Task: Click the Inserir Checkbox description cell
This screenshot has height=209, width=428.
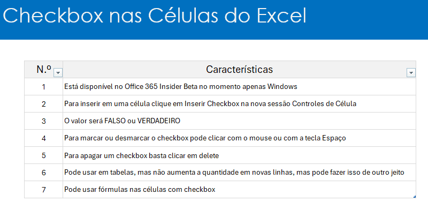Action: [x=239, y=103]
